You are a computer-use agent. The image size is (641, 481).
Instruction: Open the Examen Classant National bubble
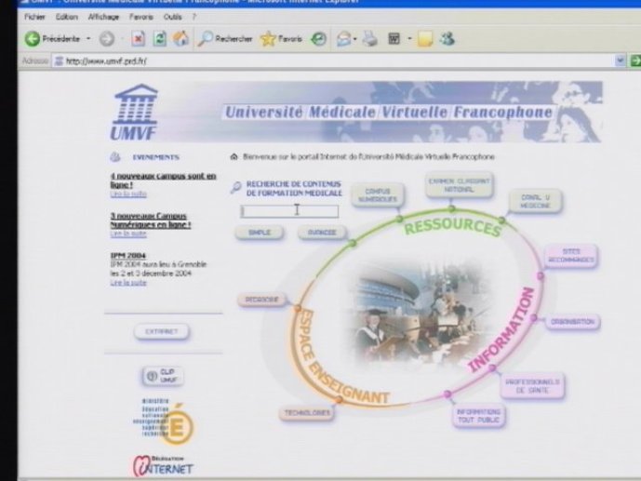[459, 185]
